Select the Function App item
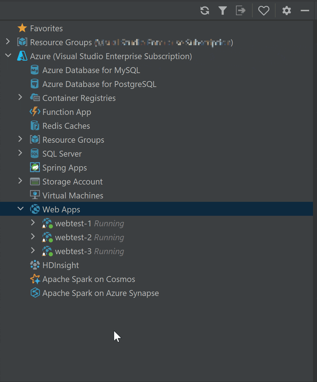The height and width of the screenshot is (382, 317). (x=67, y=112)
